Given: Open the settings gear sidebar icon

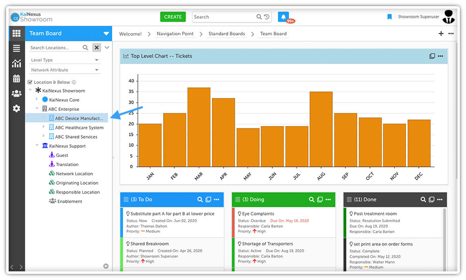Looking at the screenshot, I should 16,108.
